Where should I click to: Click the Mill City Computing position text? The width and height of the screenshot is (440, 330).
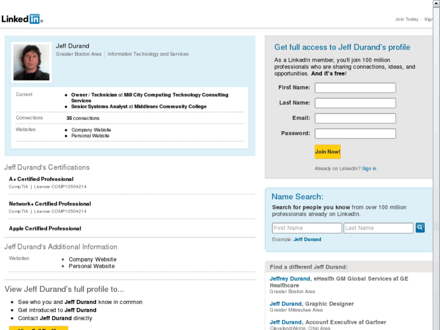tap(149, 97)
